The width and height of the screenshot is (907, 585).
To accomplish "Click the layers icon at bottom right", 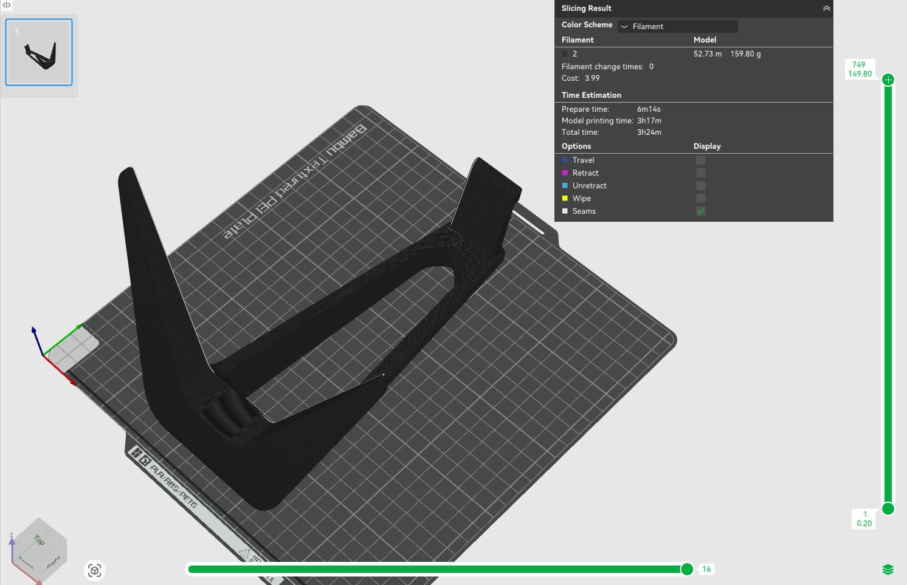I will click(x=888, y=569).
